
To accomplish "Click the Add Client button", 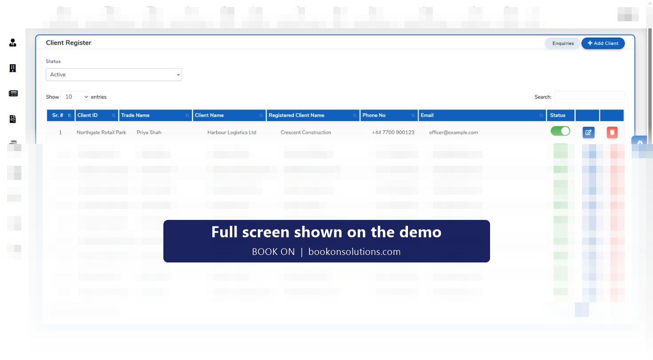I will (x=603, y=43).
